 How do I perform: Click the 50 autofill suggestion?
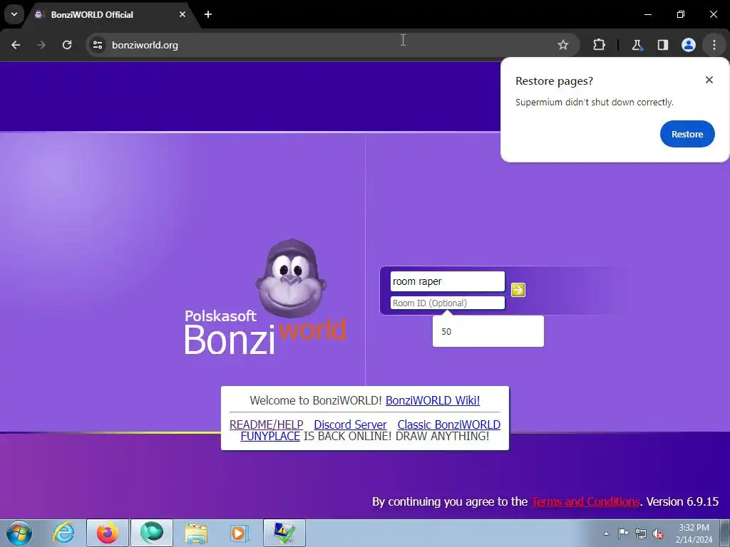pyautogui.click(x=488, y=332)
